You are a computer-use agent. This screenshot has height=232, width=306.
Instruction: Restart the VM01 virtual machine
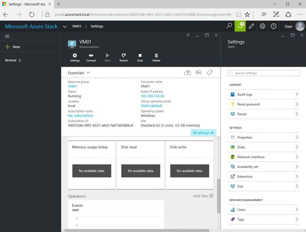[123, 58]
